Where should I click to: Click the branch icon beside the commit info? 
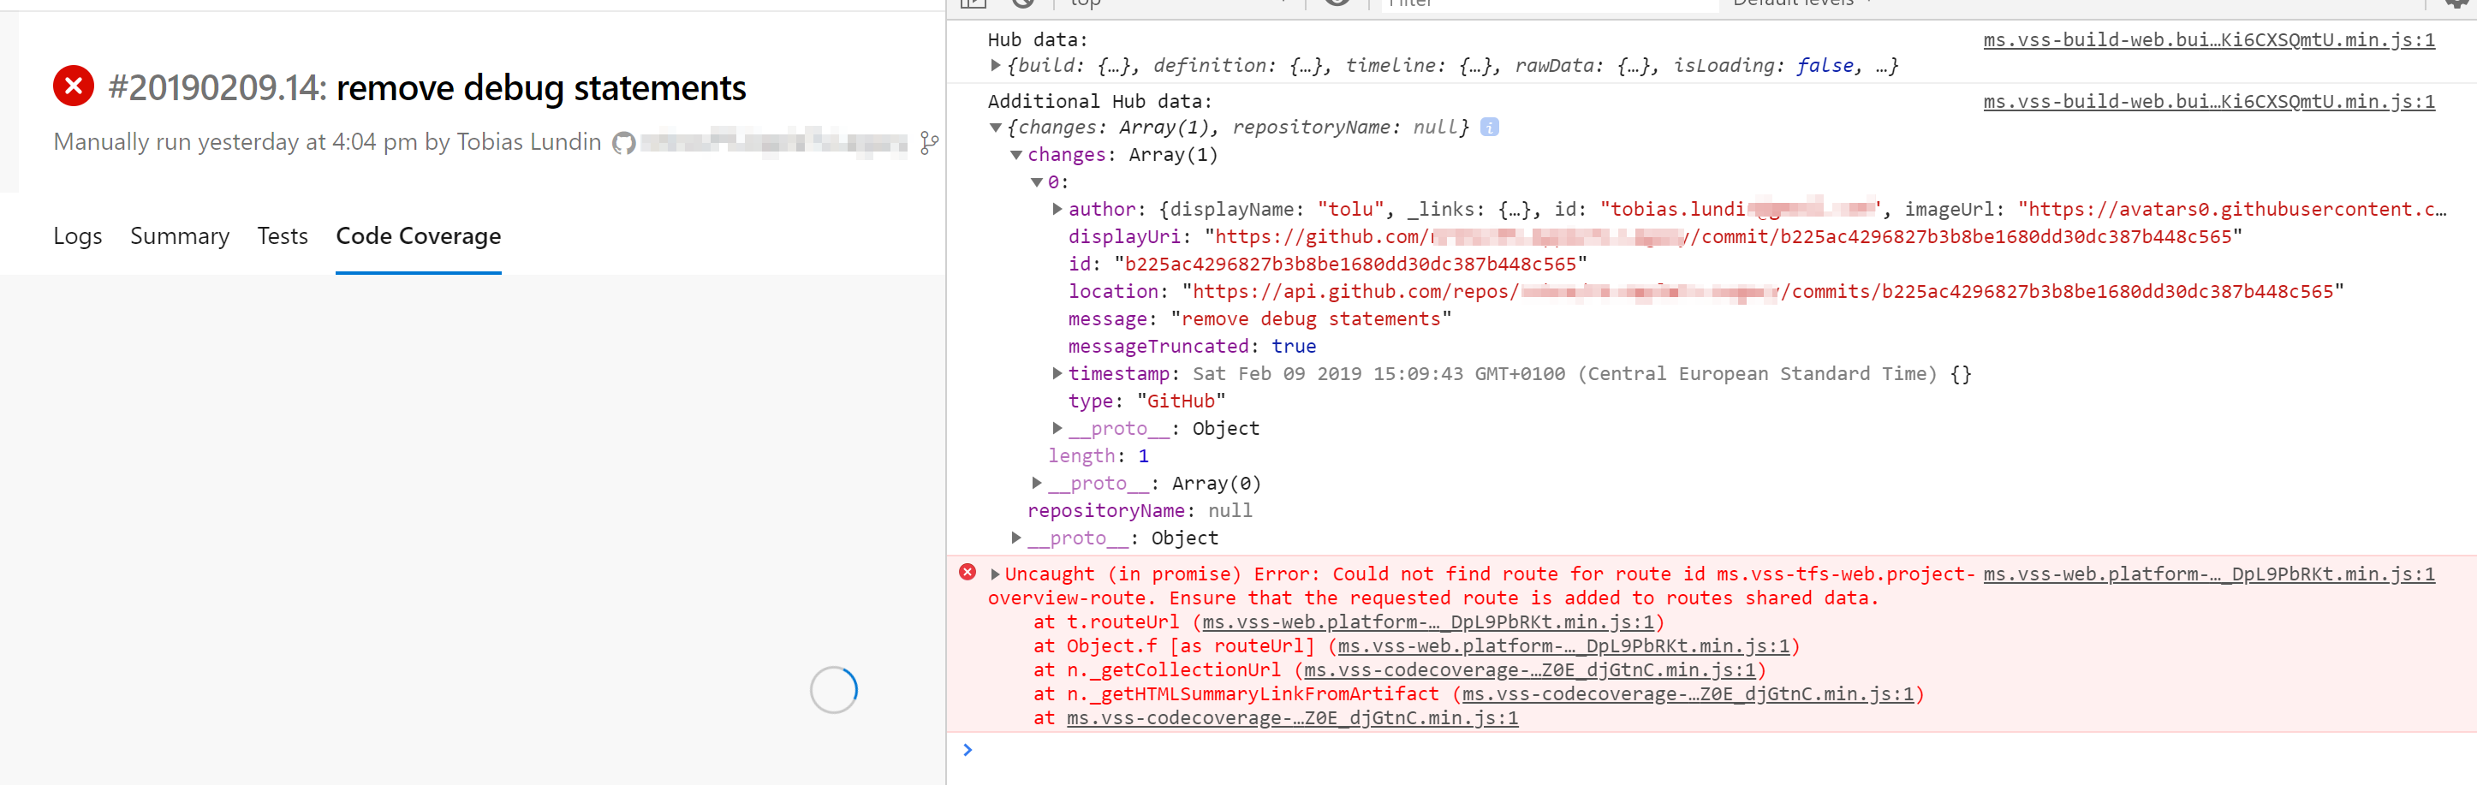click(929, 144)
